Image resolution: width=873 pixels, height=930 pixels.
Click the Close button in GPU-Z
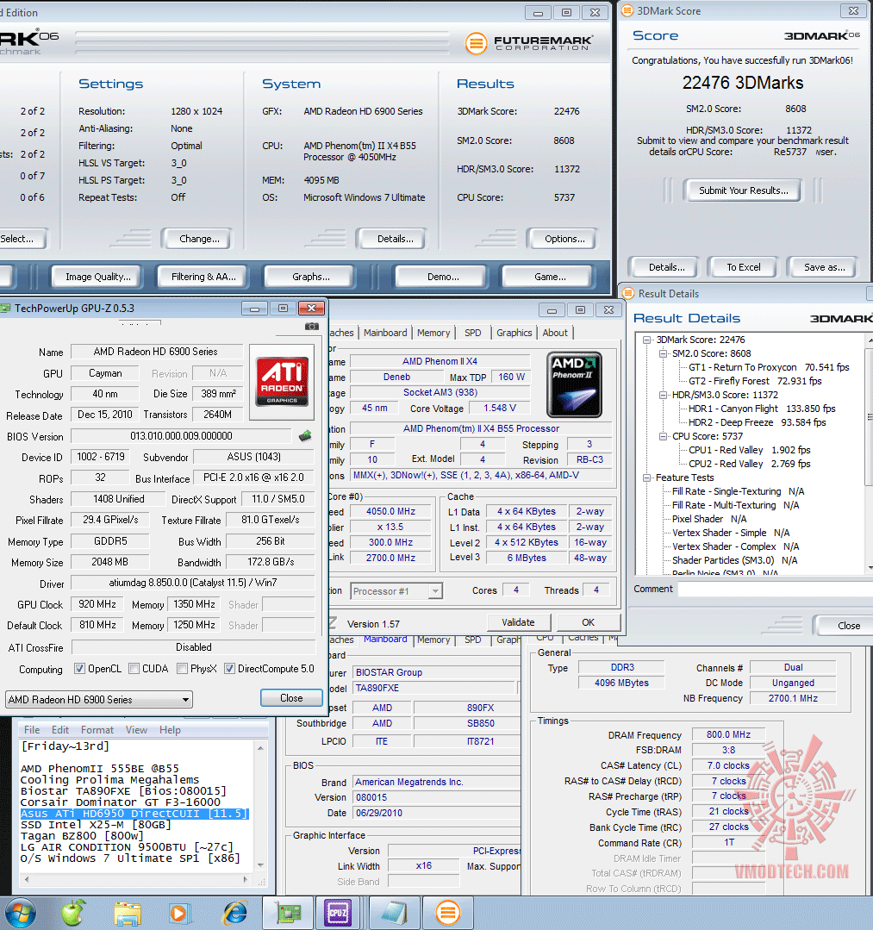point(291,698)
